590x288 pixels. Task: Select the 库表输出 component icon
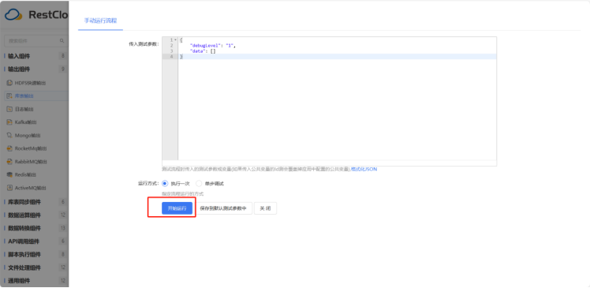point(9,96)
